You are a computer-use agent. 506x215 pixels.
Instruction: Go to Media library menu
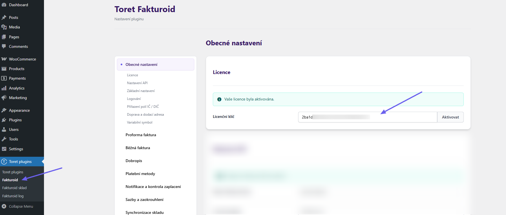(x=22, y=27)
